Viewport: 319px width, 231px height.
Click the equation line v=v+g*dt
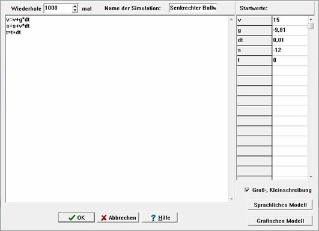click(18, 20)
